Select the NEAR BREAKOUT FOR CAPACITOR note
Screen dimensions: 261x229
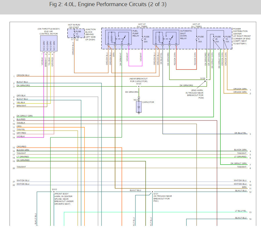(139, 80)
